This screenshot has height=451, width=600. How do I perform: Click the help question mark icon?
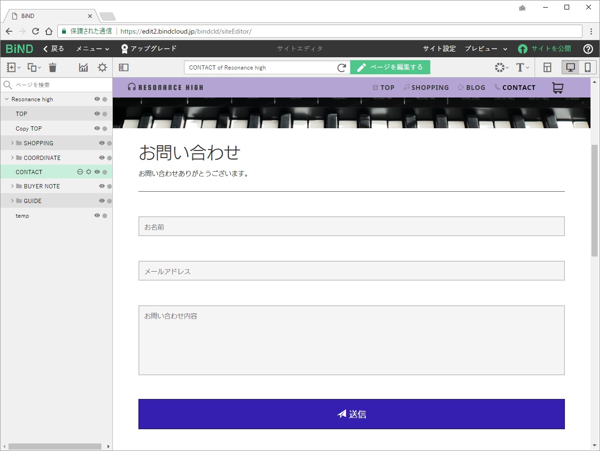pos(588,49)
